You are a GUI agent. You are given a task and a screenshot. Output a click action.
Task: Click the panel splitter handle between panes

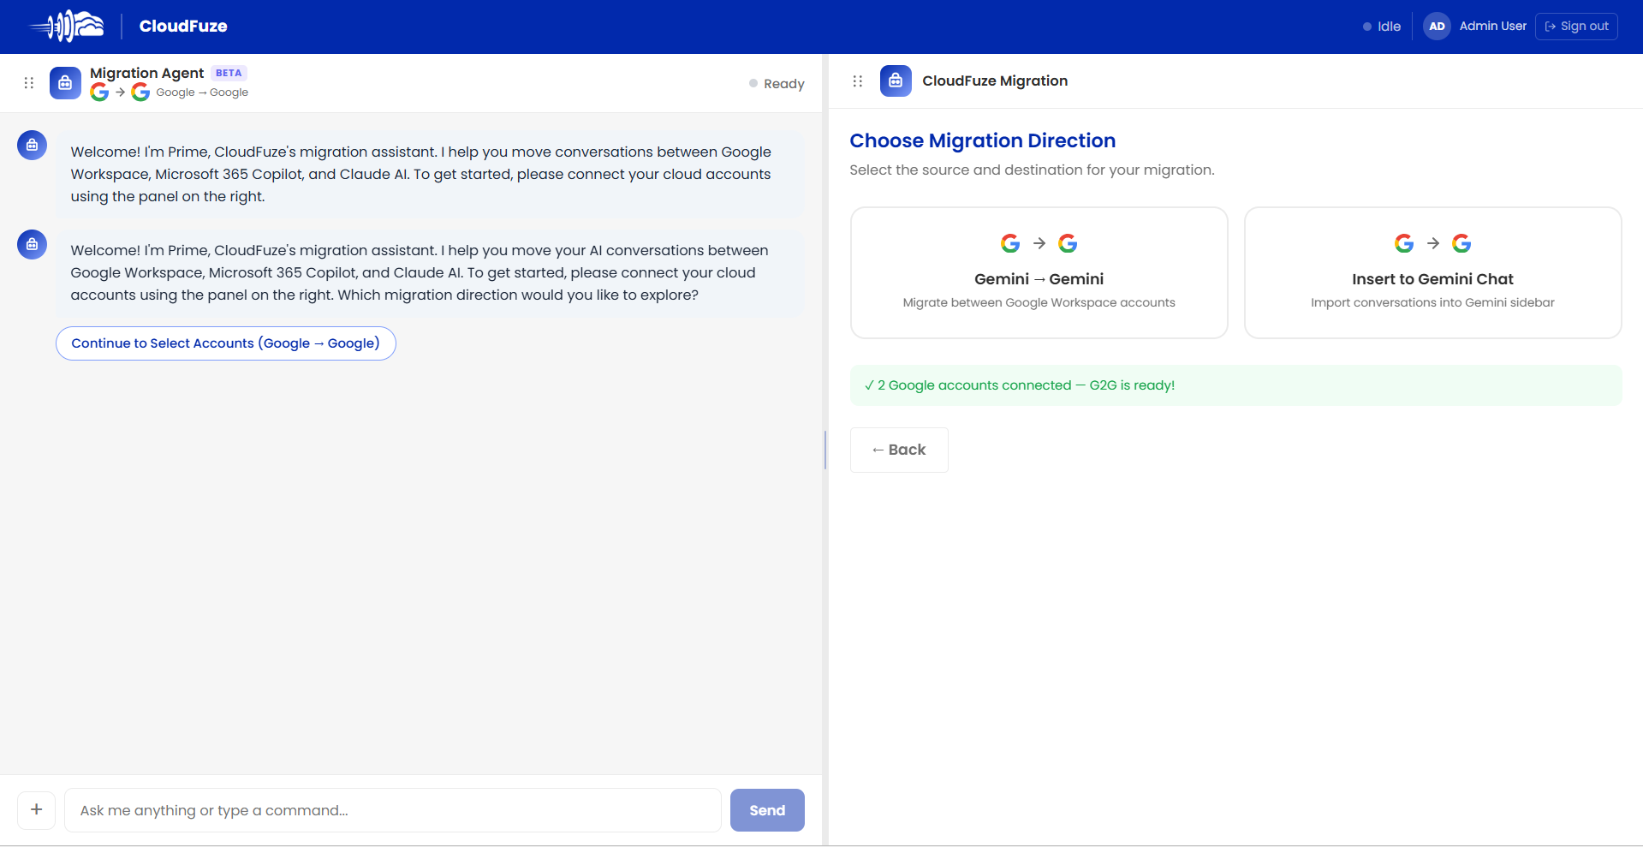pyautogui.click(x=825, y=450)
